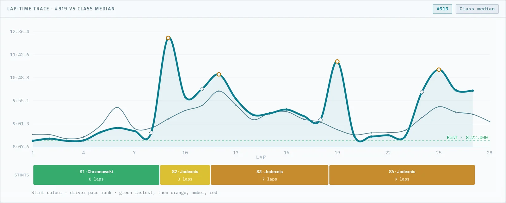The height and width of the screenshot is (203, 506).
Task: Select the S1 Chrzanowski stint bar
Action: pyautogui.click(x=96, y=175)
